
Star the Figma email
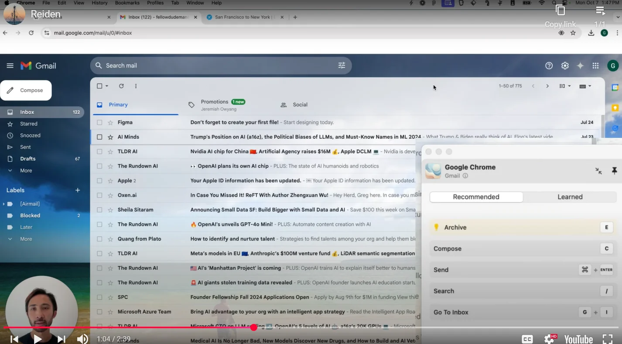coord(110,123)
